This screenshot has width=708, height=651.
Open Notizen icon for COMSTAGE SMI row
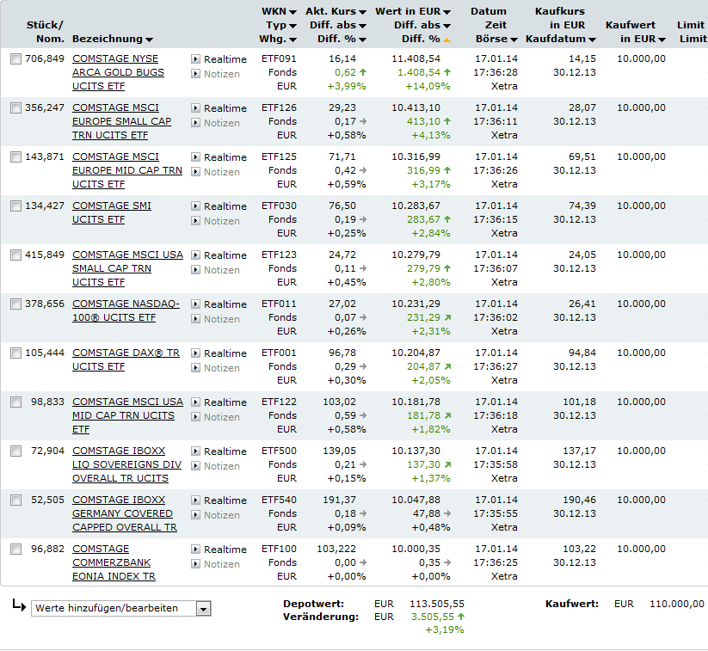[x=195, y=221]
